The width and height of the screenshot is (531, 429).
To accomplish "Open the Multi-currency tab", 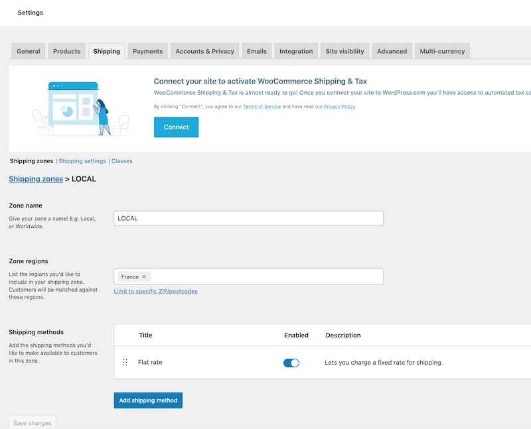I will 442,50.
